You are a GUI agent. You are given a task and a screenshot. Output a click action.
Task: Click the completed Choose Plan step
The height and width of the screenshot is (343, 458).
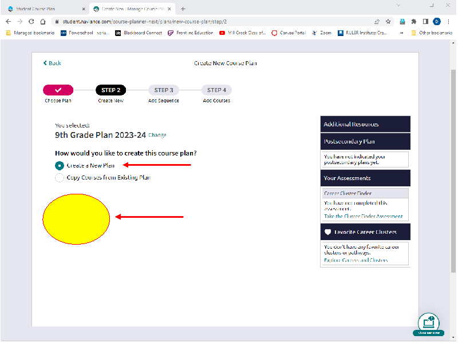[x=58, y=90]
